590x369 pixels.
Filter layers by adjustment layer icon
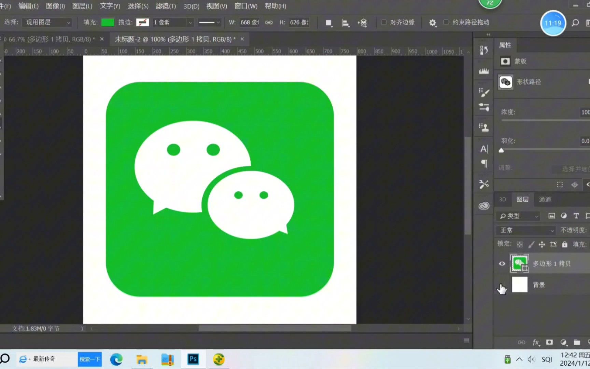tap(564, 216)
